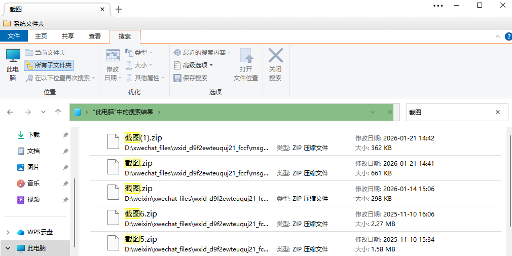Go back with left arrow

[x=10, y=112]
